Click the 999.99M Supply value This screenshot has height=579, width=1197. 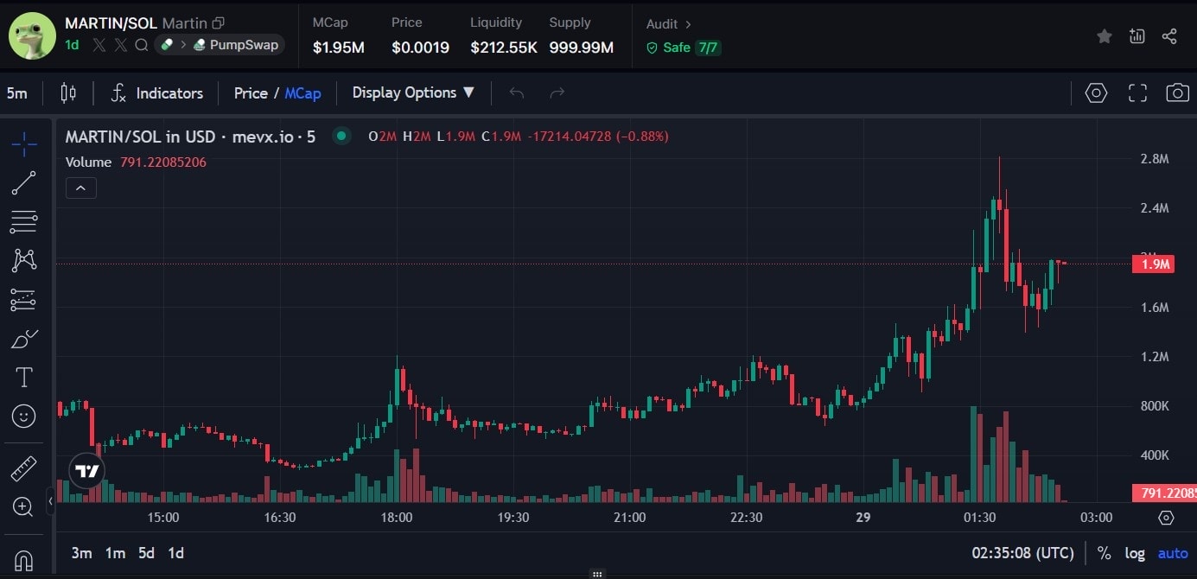[581, 48]
